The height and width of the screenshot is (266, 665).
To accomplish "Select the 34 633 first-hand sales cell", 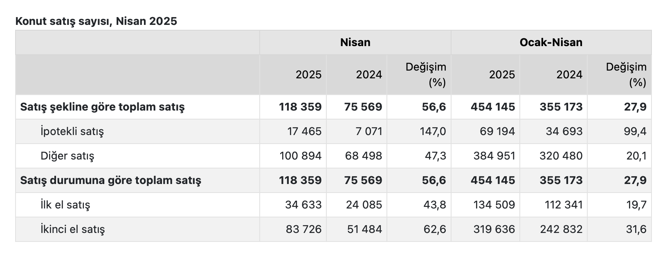I will pos(303,205).
